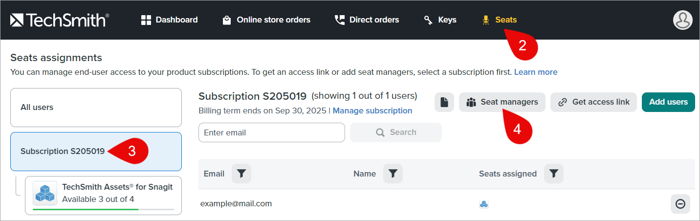Switch to Direct orders

(367, 20)
